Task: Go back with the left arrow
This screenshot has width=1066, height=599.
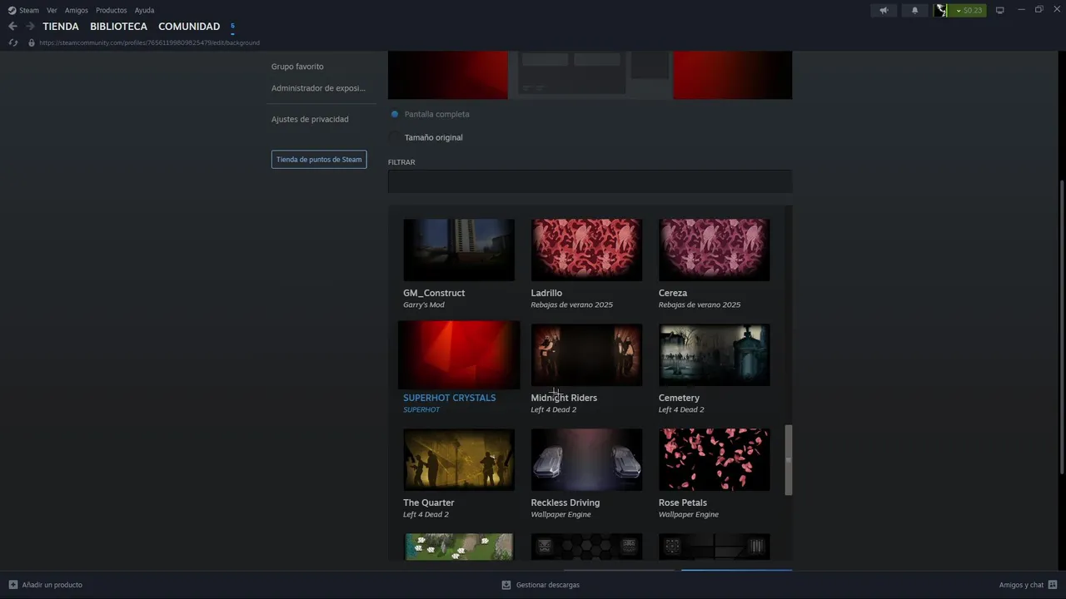Action: click(12, 27)
